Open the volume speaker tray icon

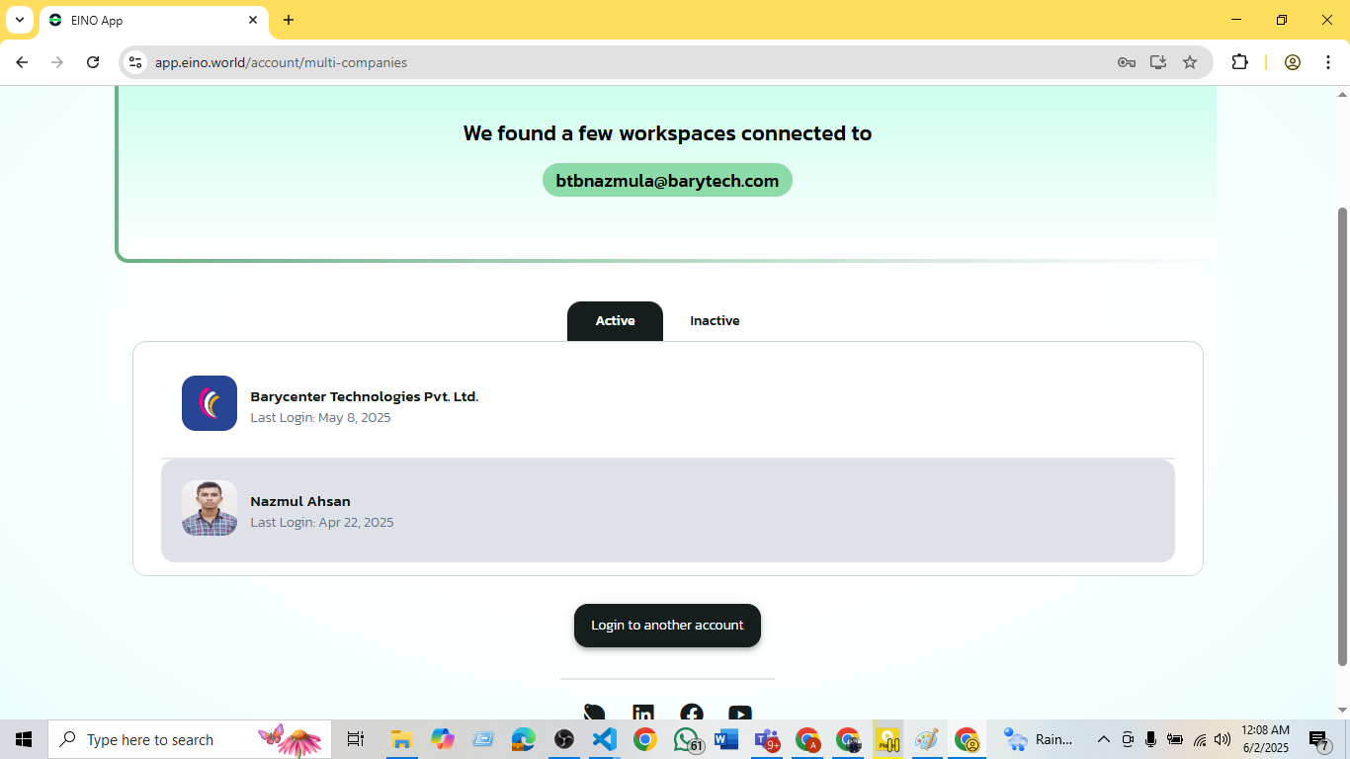[x=1223, y=739]
